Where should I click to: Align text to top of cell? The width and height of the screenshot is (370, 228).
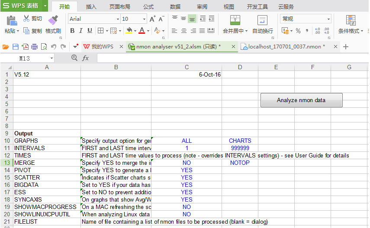coord(175,18)
